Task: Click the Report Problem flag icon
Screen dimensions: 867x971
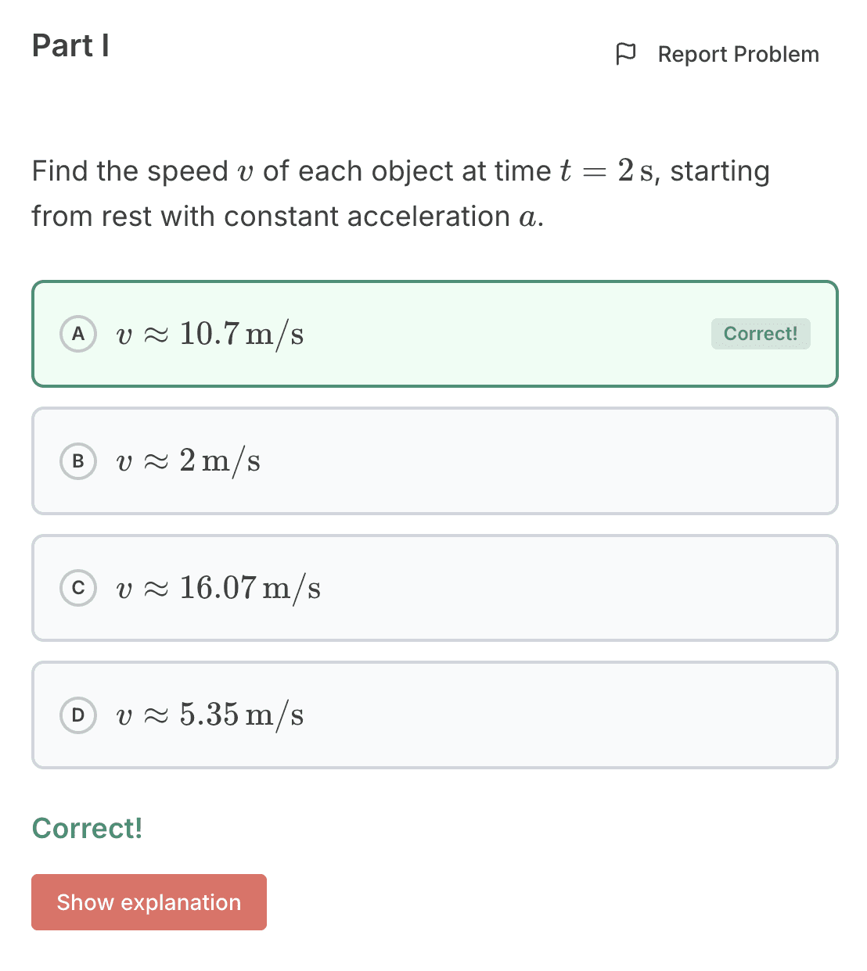Action: [x=626, y=54]
